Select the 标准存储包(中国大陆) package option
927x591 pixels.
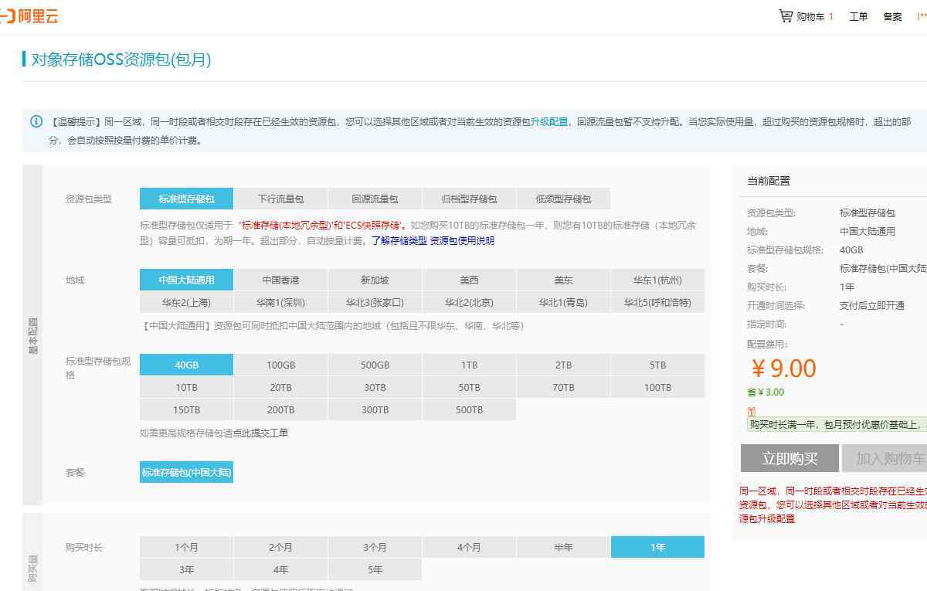186,472
